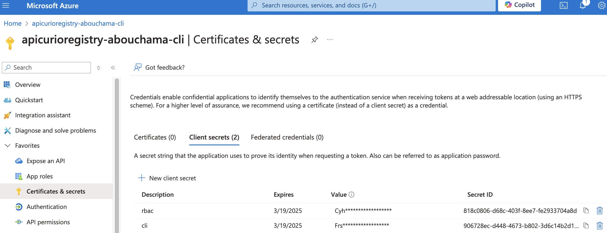Image resolution: width=607 pixels, height=233 pixels.
Task: Click the global search resources field
Action: (371, 5)
